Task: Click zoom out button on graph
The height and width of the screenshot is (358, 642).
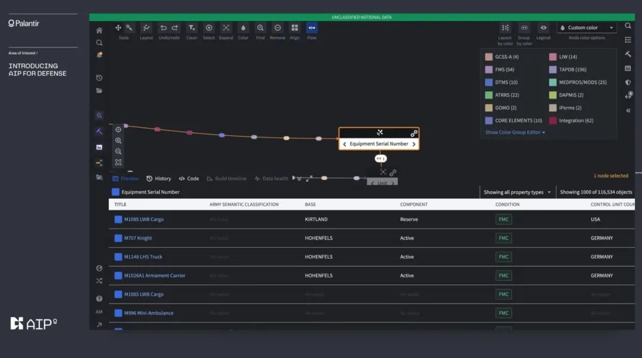Action: pos(118,151)
